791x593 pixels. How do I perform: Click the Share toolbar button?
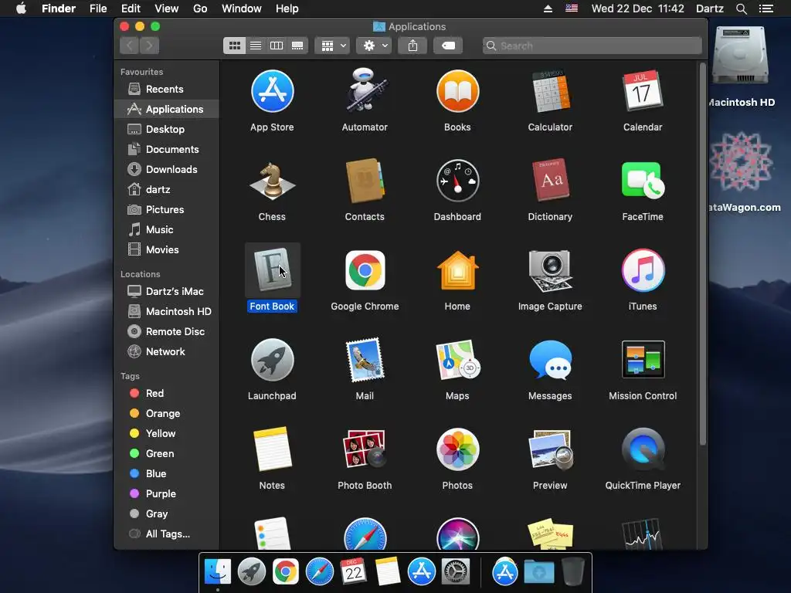412,46
